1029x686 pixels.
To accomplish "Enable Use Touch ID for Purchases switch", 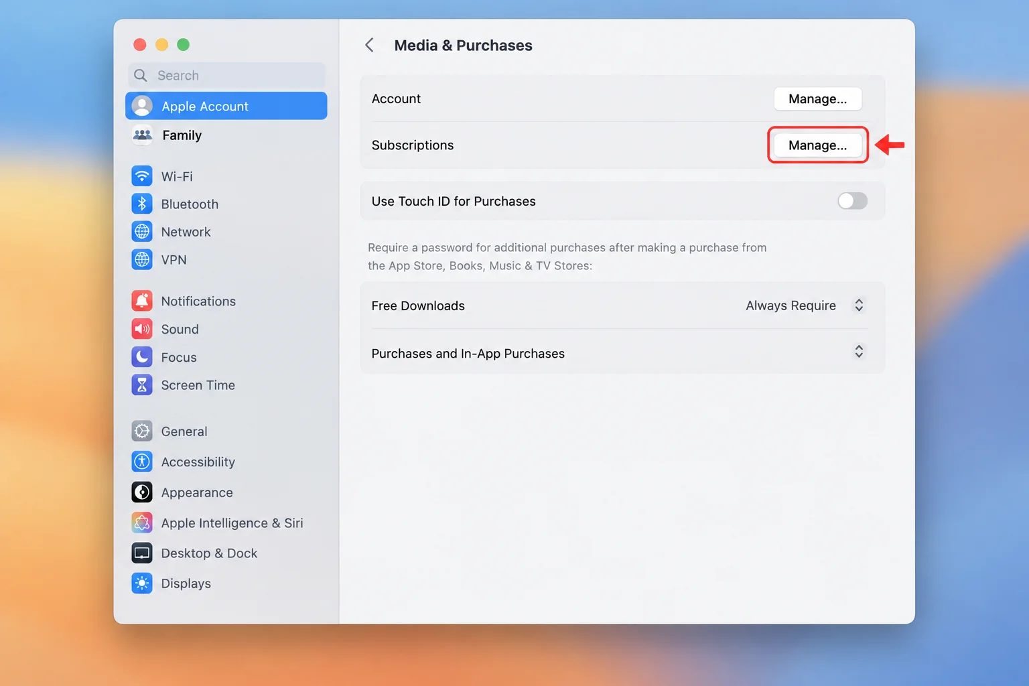I will [x=852, y=201].
